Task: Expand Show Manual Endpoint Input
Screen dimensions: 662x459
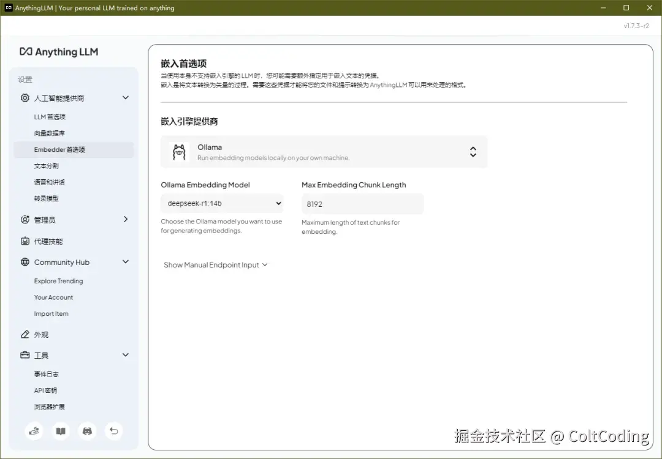Action: click(x=215, y=264)
